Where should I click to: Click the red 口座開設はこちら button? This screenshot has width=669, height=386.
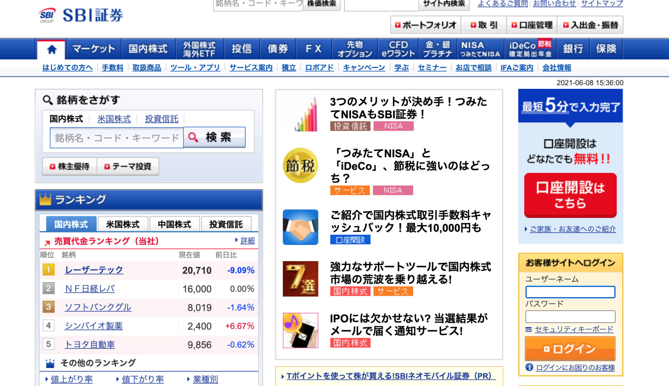(570, 195)
